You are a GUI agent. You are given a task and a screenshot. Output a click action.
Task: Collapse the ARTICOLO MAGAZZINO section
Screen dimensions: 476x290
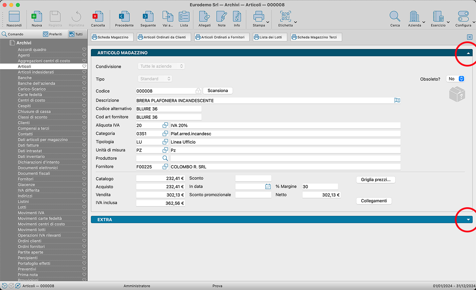468,53
